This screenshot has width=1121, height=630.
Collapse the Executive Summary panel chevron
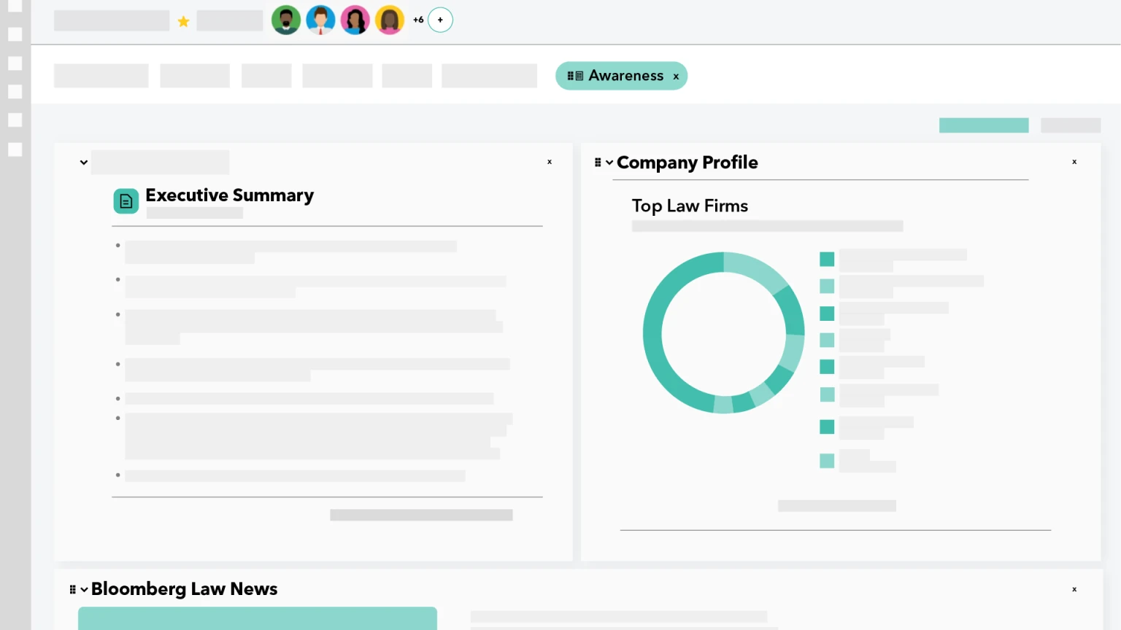84,163
